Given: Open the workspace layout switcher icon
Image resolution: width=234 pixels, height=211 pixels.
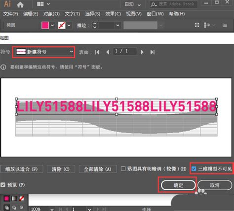Looking at the screenshot, I should pyautogui.click(x=40, y=4).
